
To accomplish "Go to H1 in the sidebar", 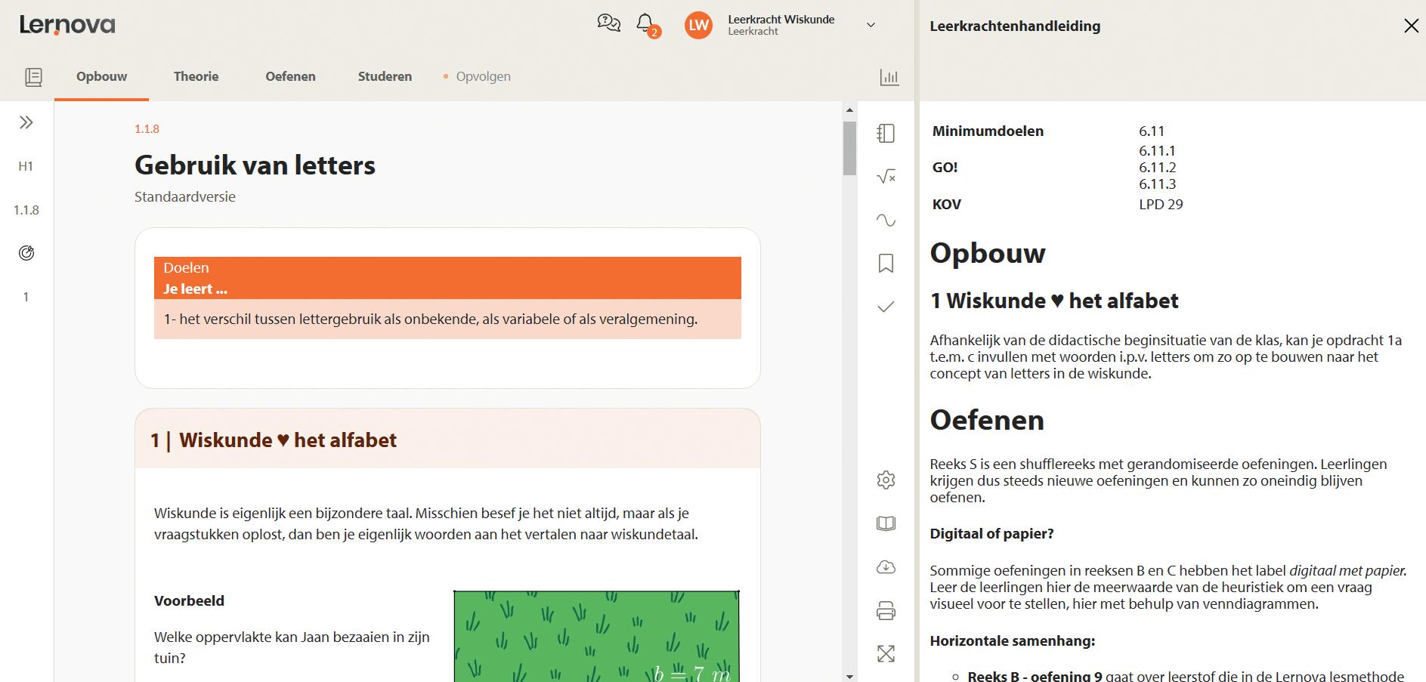I will [x=26, y=166].
